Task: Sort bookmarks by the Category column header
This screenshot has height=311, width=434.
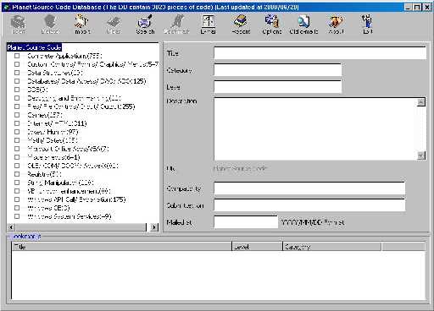Action: (331, 247)
